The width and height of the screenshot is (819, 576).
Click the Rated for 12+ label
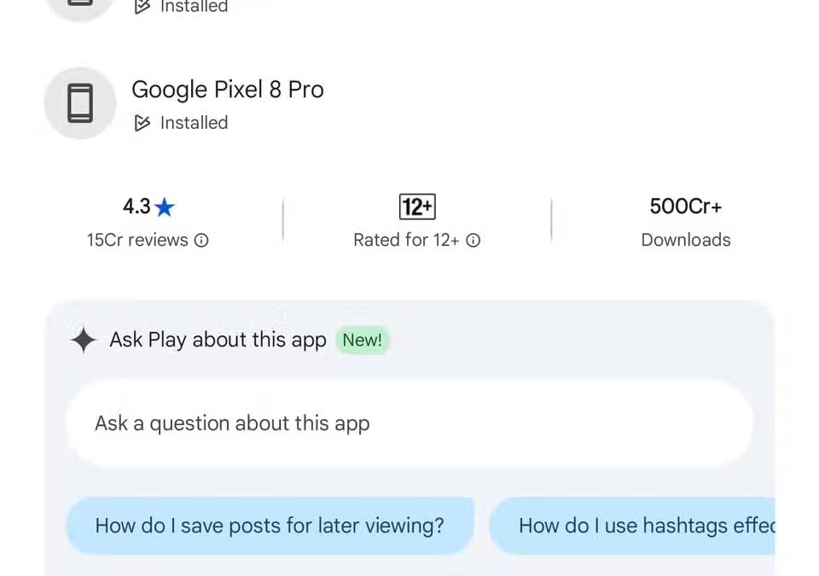[x=407, y=240]
